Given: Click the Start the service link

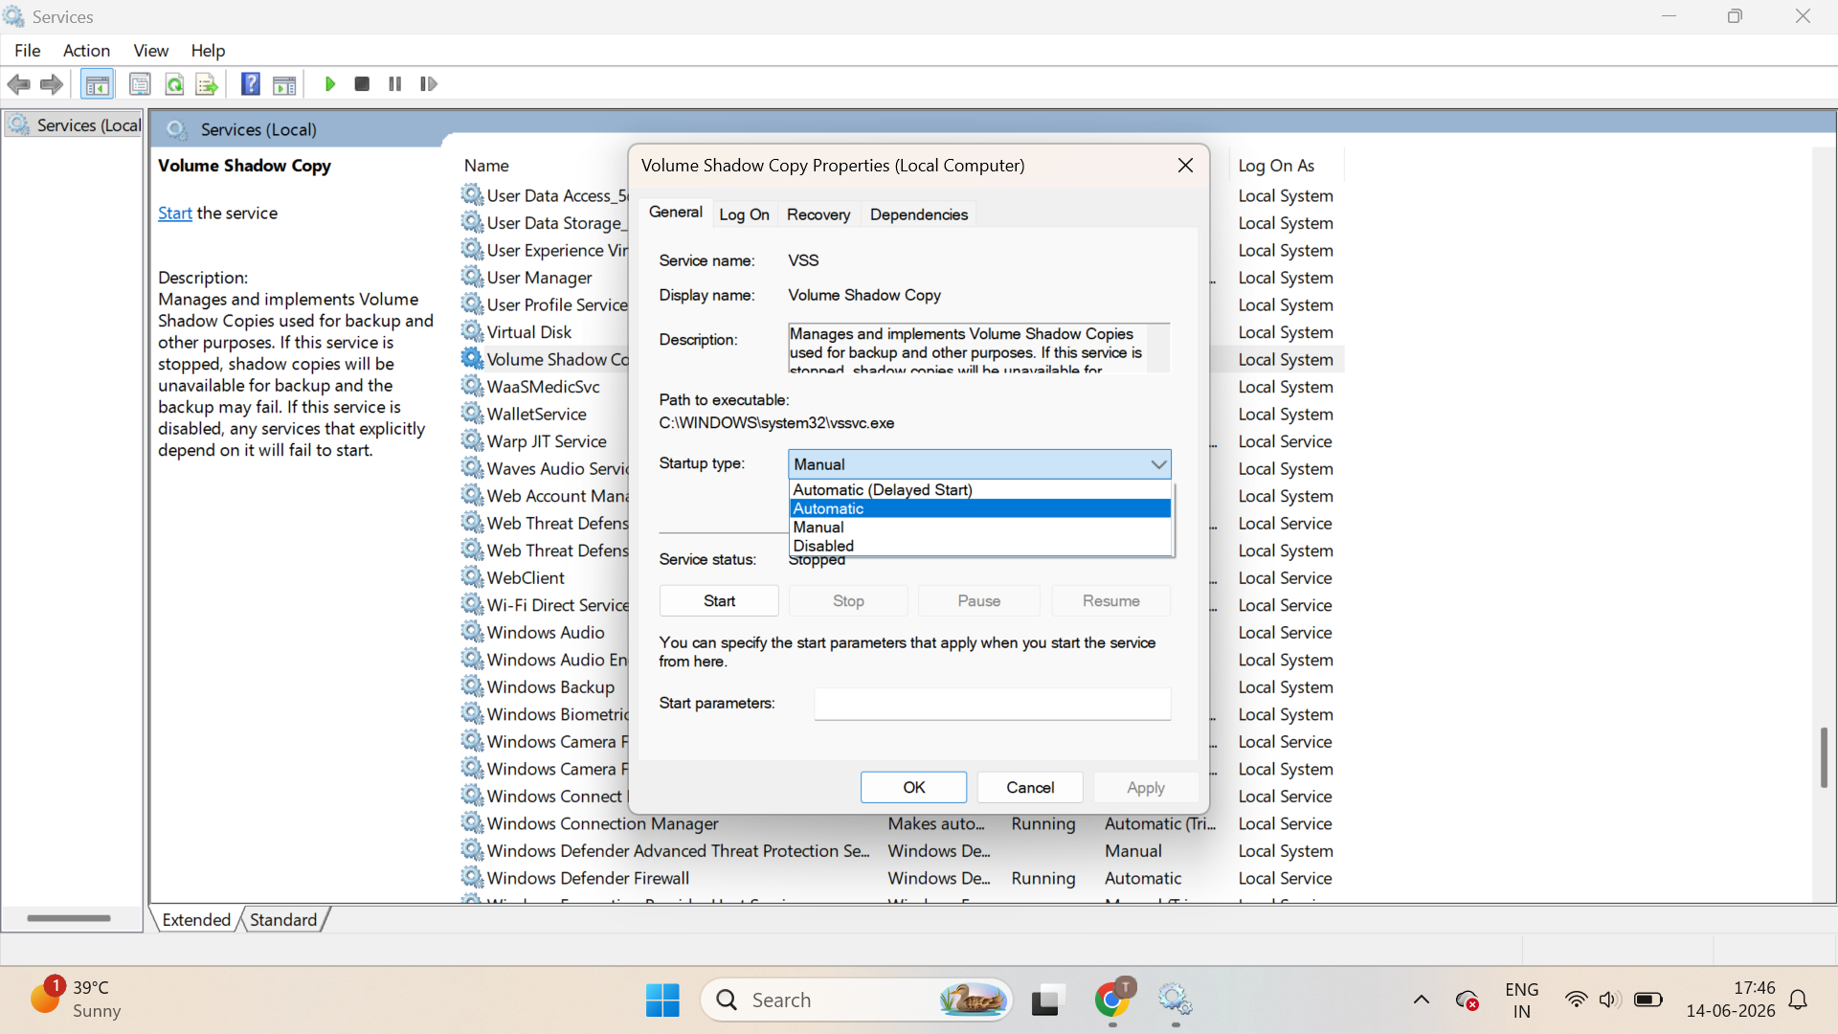Looking at the screenshot, I should pos(175,213).
